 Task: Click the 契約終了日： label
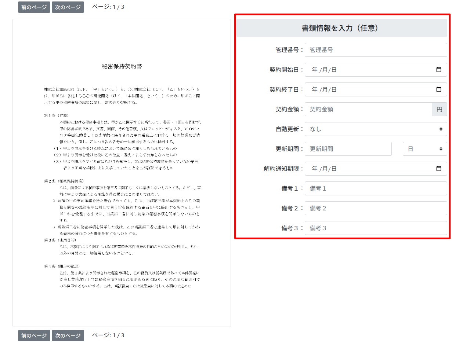point(287,89)
